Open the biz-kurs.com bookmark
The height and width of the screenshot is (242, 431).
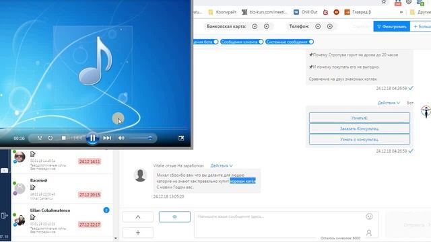point(265,12)
